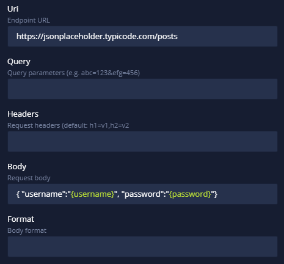Click the Query heading label
Viewport: 284px width, 264px height.
click(x=19, y=62)
